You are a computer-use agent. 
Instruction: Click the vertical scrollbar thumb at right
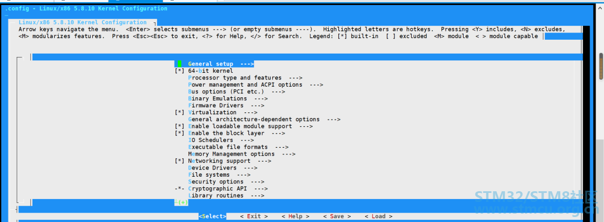[601, 67]
